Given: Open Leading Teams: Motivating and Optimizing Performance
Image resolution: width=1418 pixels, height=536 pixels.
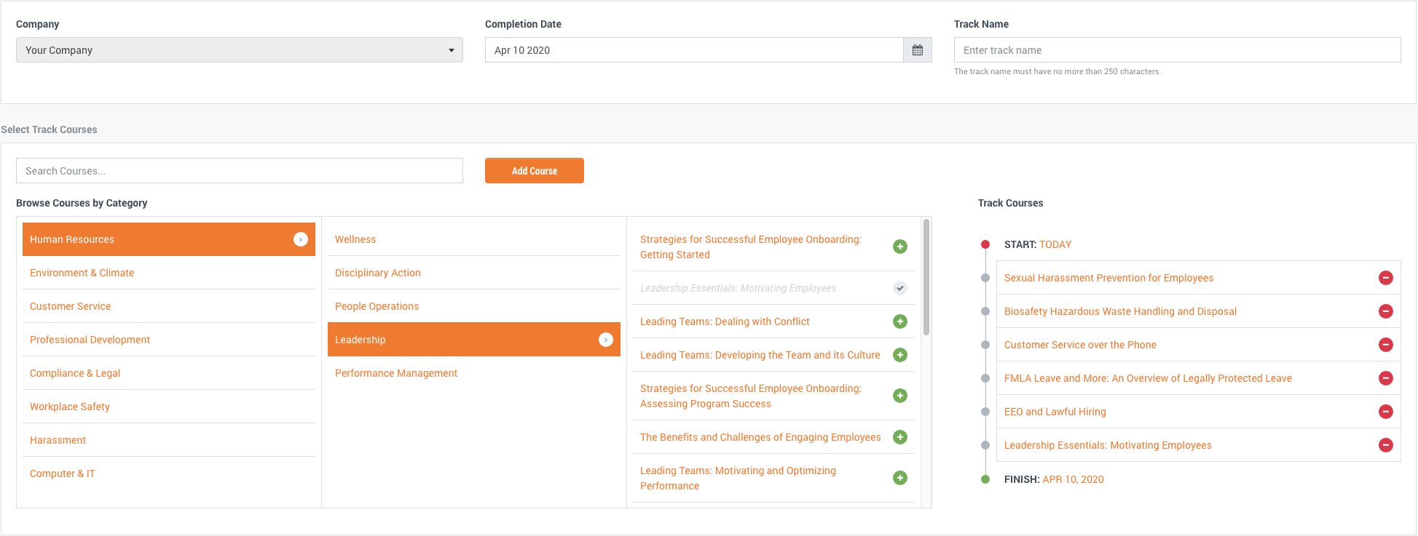Looking at the screenshot, I should [x=738, y=478].
